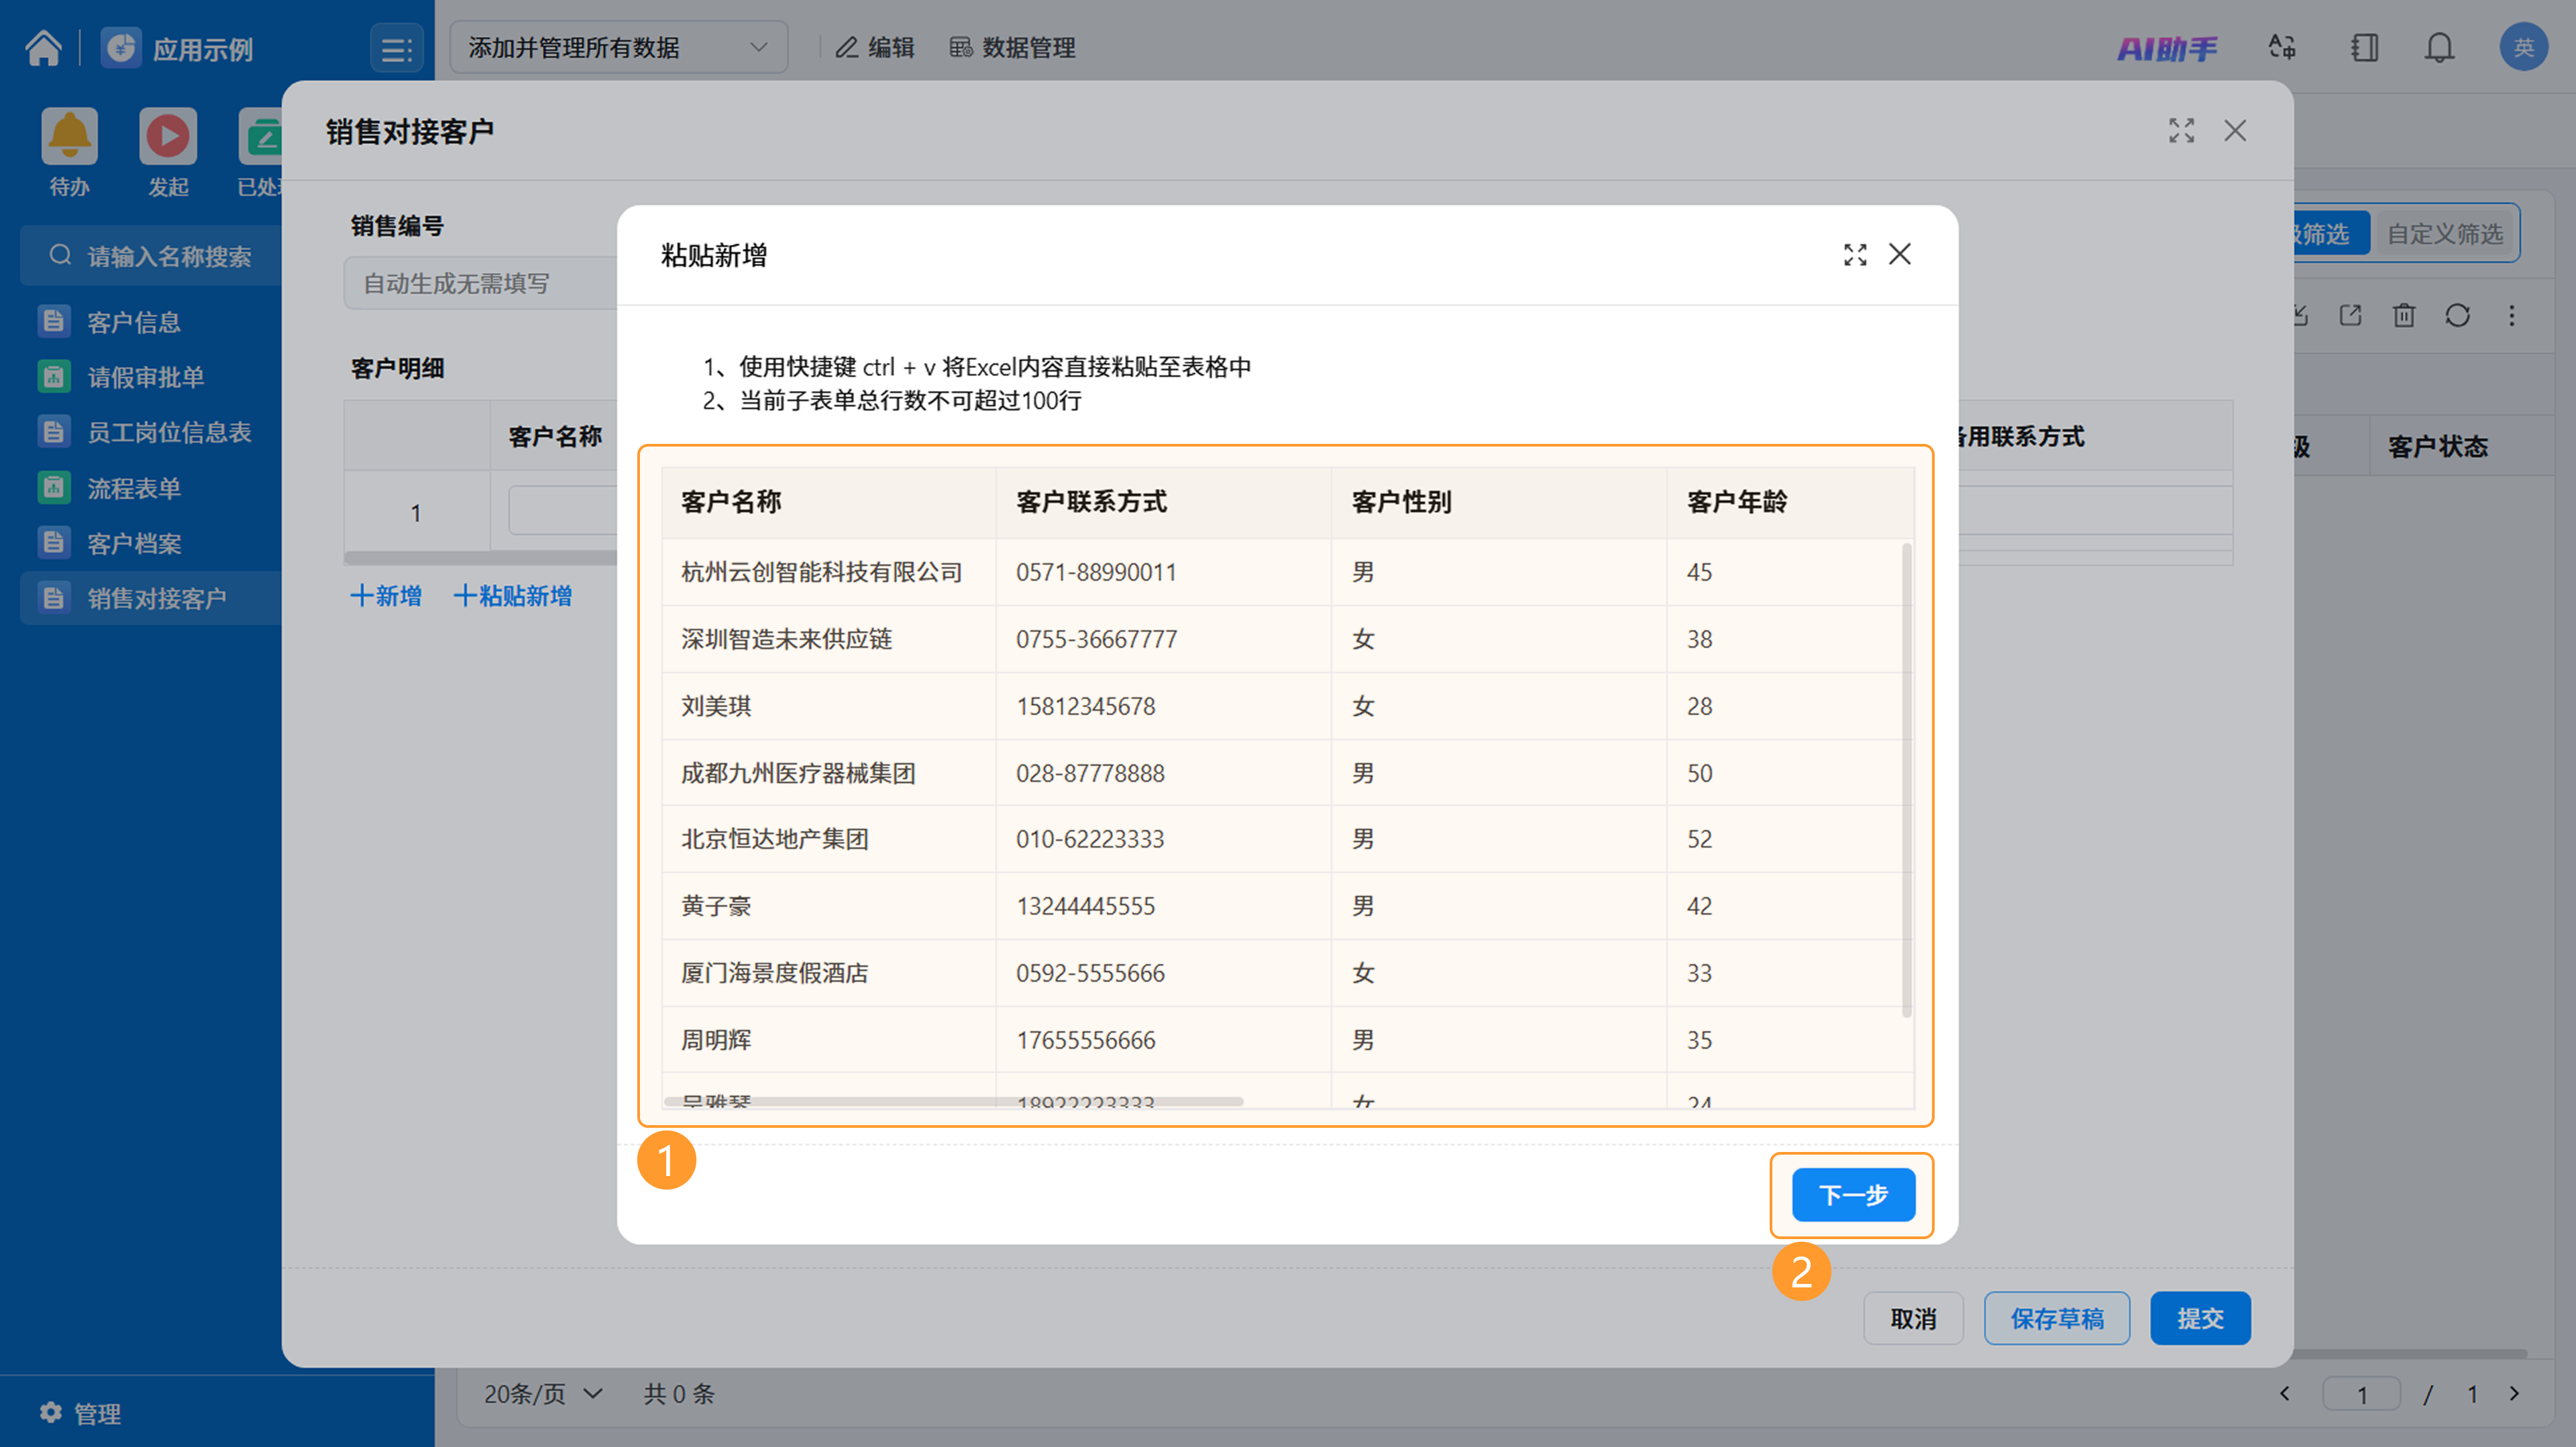Click cell 杭州云创智能科技有限公司
2576x1447 pixels.
pyautogui.click(x=828, y=571)
